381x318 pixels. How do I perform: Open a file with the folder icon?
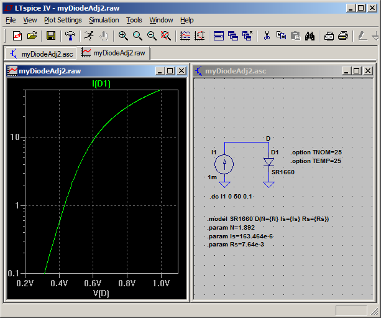32,35
